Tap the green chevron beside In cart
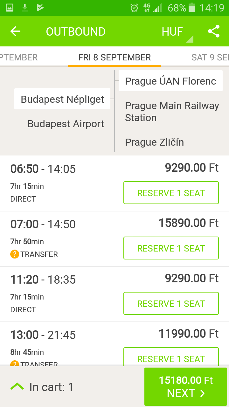Viewport: 229px width, 407px height. (17, 387)
